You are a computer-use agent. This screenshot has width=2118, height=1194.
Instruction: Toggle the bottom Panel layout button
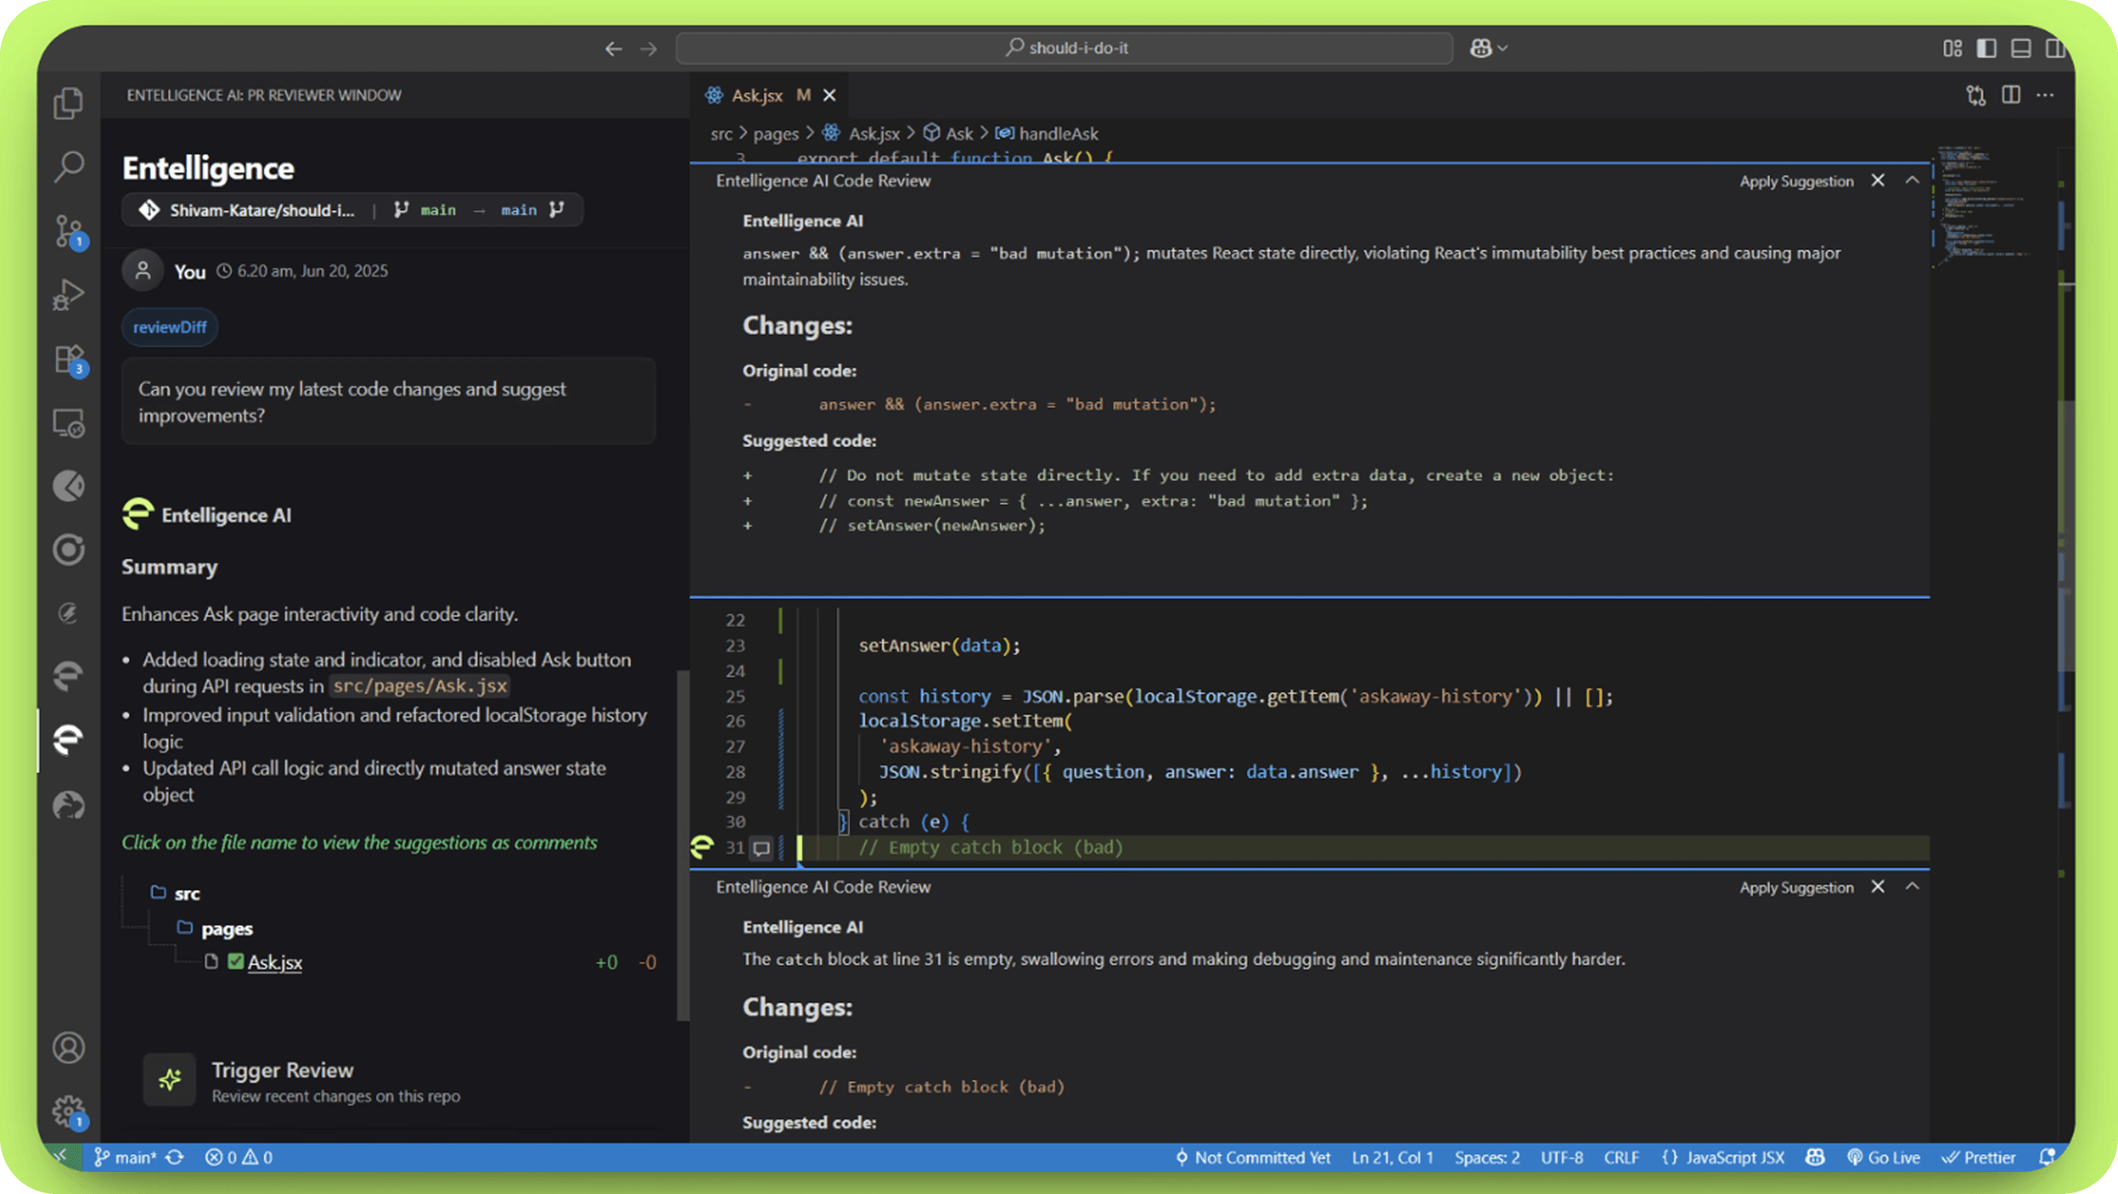pyautogui.click(x=2021, y=48)
